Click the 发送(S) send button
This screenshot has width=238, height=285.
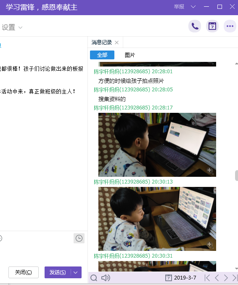coord(58,272)
